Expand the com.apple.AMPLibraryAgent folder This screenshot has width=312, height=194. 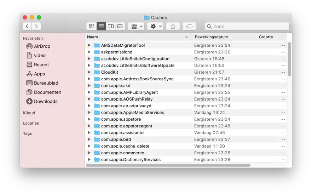point(89,92)
